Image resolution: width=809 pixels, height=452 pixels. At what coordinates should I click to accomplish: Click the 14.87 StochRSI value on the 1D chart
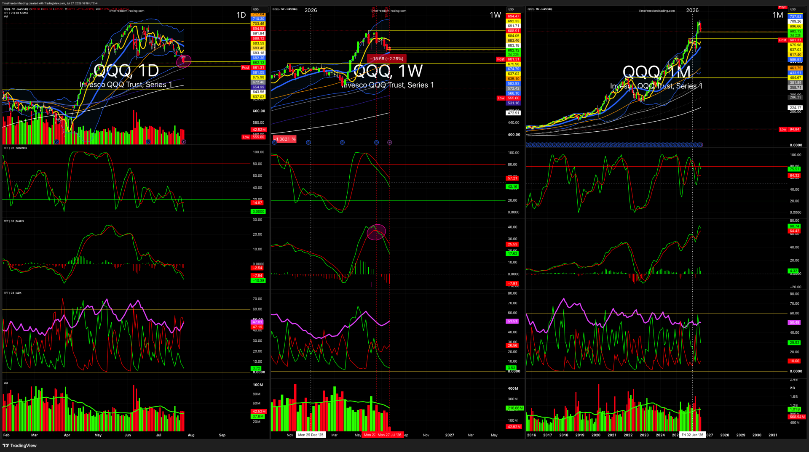(257, 203)
